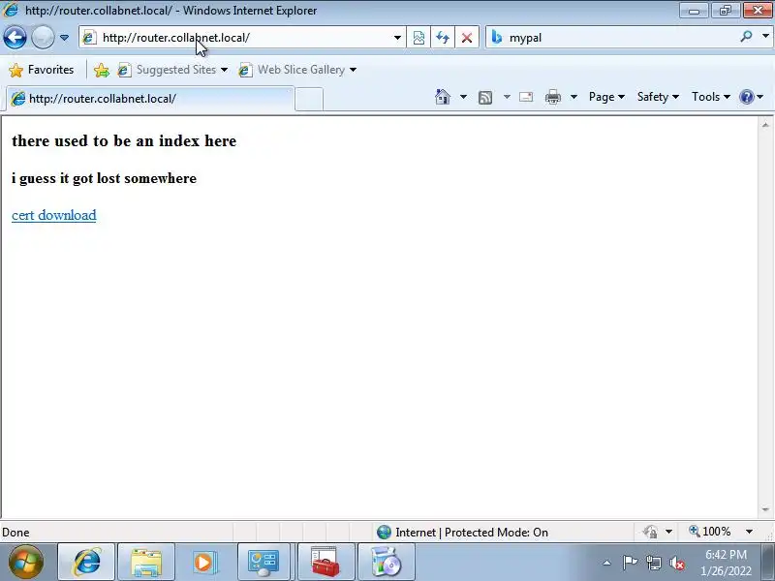Screen dimensions: 775x581
Task: Show hidden tray icons arrow
Action: pyautogui.click(x=607, y=563)
